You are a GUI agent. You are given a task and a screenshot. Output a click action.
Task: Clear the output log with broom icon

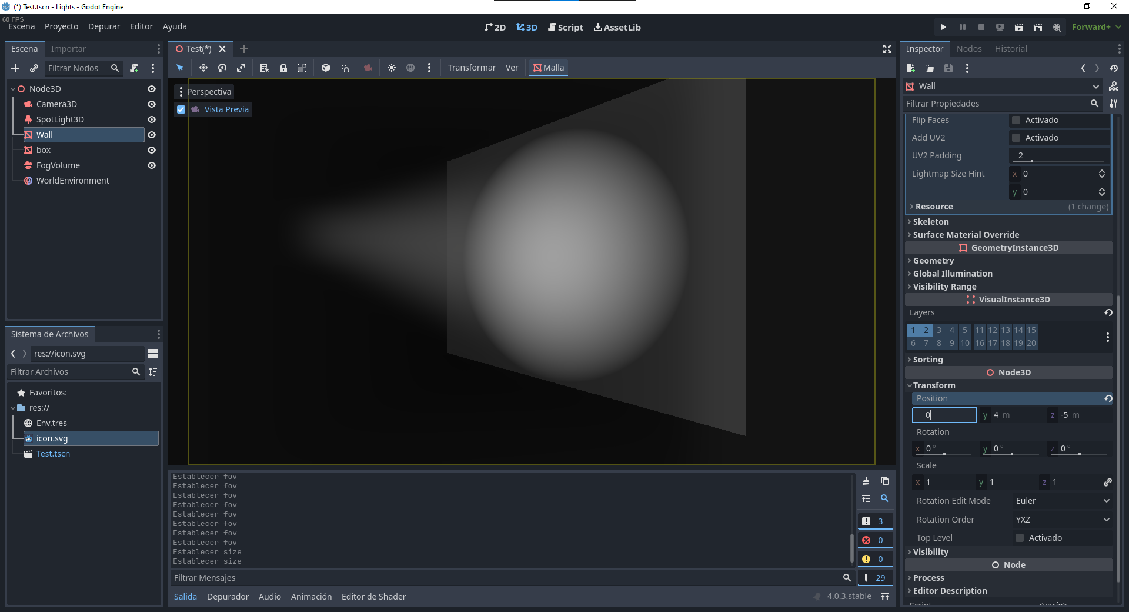coord(866,481)
